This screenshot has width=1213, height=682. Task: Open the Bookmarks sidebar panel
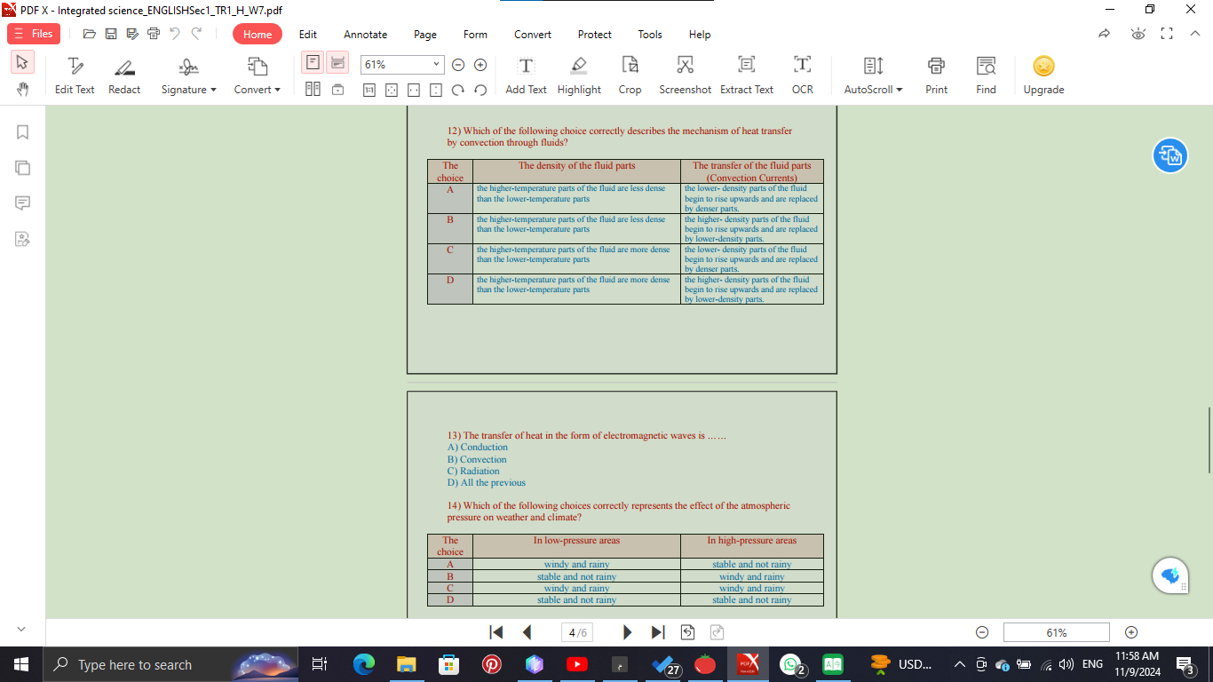tap(23, 132)
